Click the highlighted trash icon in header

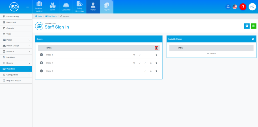pos(156,48)
